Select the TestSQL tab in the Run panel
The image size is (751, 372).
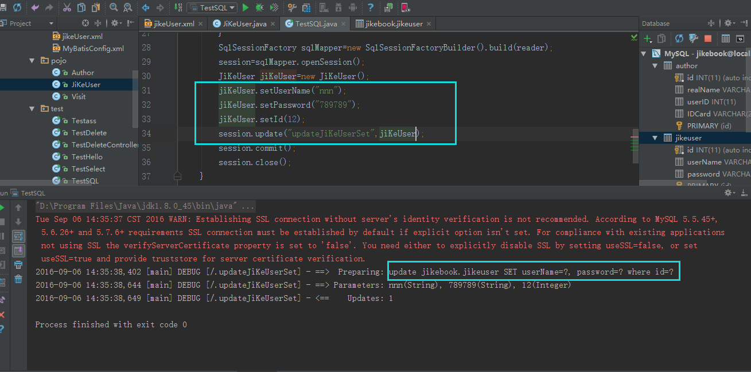pos(28,194)
